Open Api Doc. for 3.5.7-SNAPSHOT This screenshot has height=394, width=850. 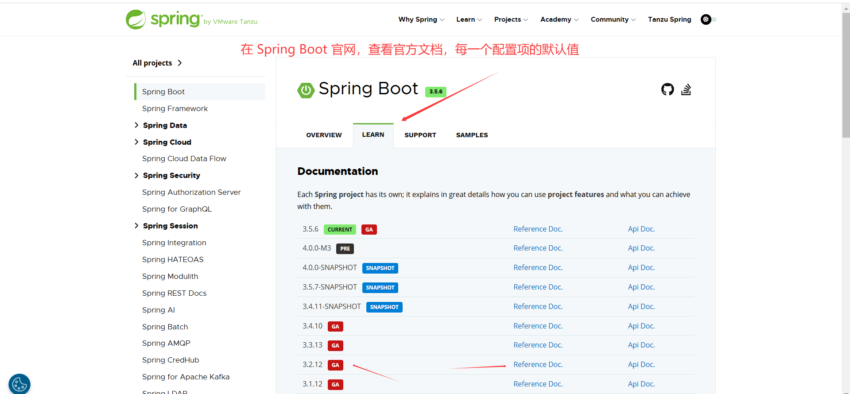[x=641, y=287]
